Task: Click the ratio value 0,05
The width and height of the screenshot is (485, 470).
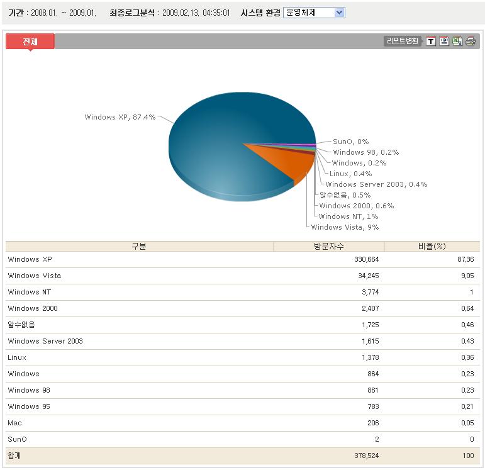Action: click(467, 423)
